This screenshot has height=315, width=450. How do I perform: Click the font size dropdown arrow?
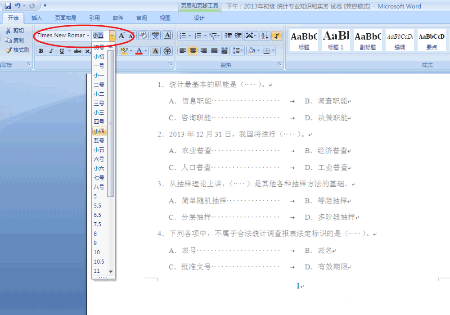tap(112, 36)
